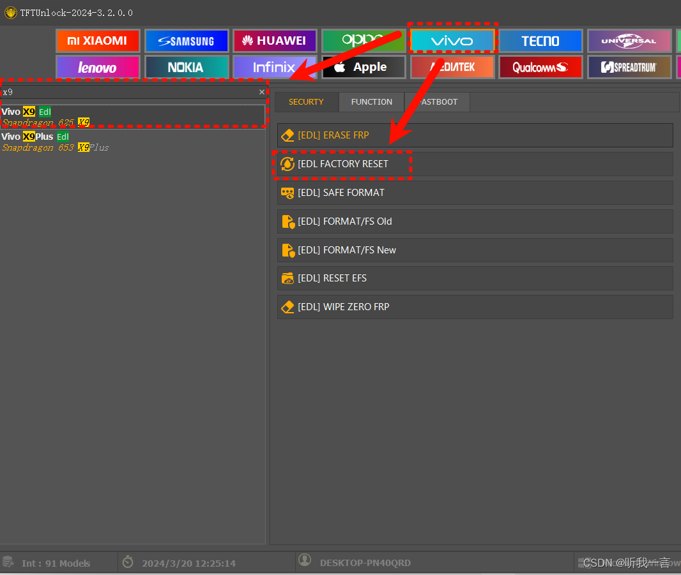
Task: Click the folder icon beside RESET EFS
Action: click(287, 278)
